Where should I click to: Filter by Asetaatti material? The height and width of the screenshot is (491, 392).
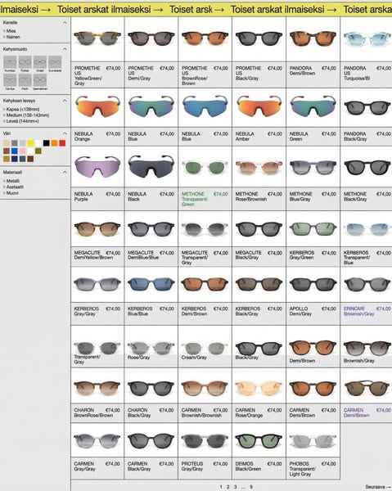tap(13, 187)
